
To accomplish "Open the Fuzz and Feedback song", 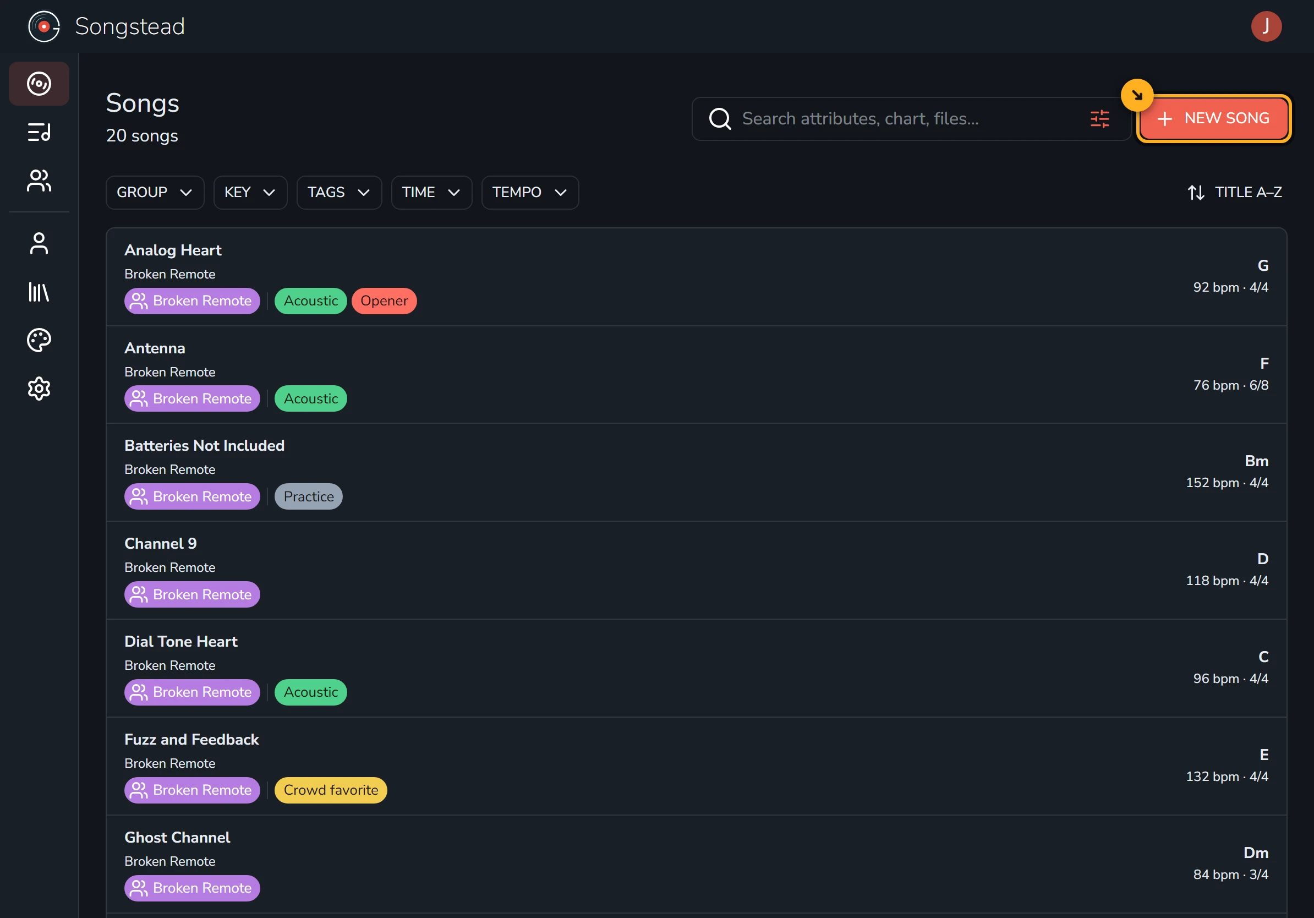I will pos(696,766).
